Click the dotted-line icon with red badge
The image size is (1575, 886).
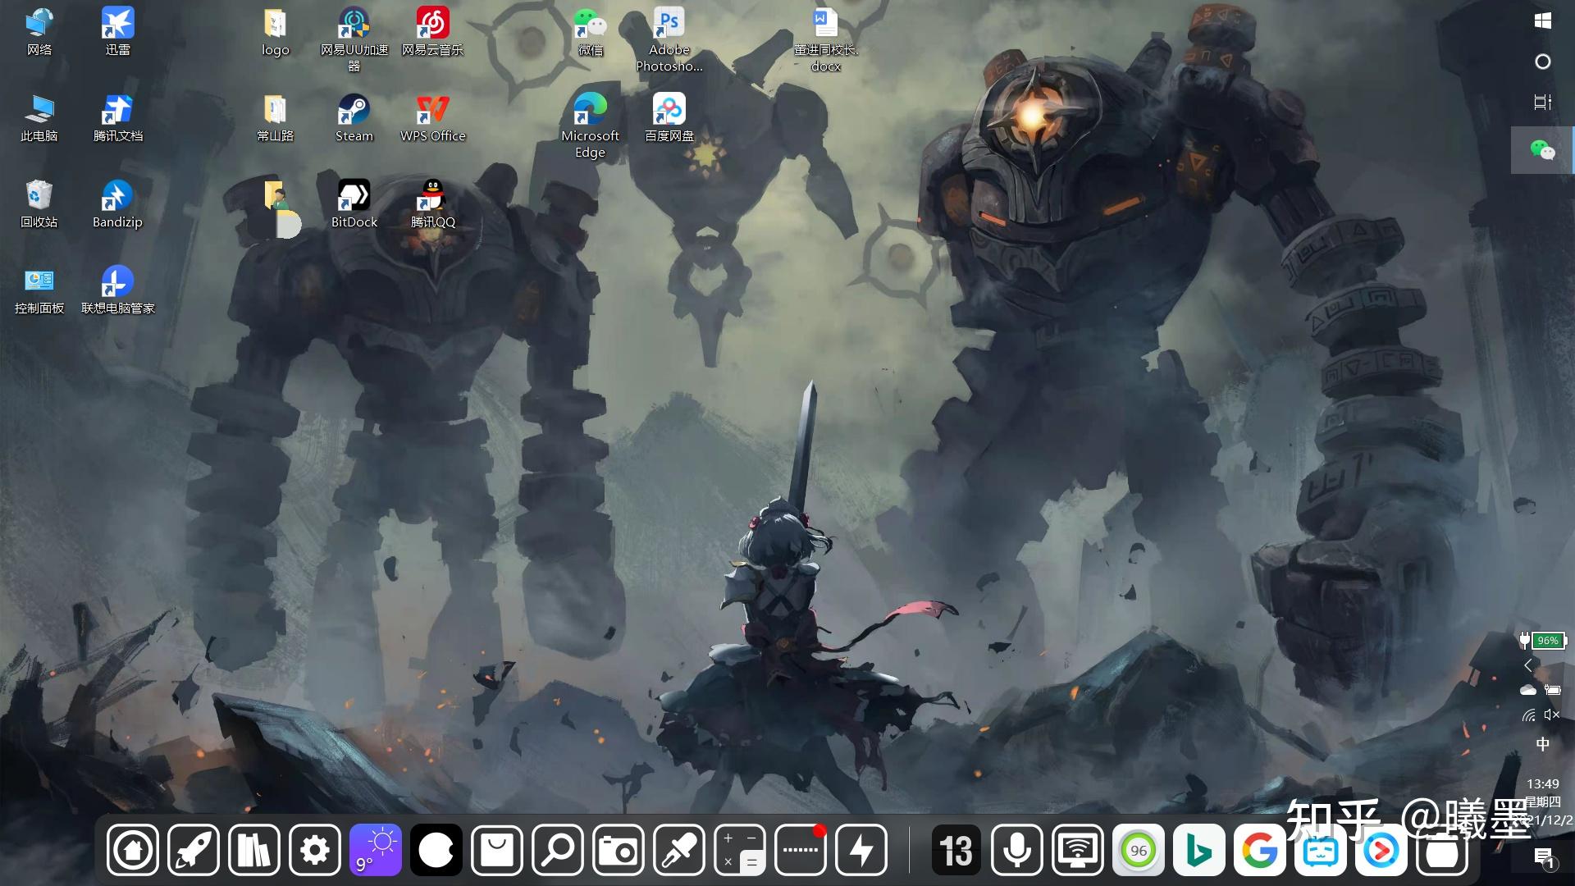801,850
